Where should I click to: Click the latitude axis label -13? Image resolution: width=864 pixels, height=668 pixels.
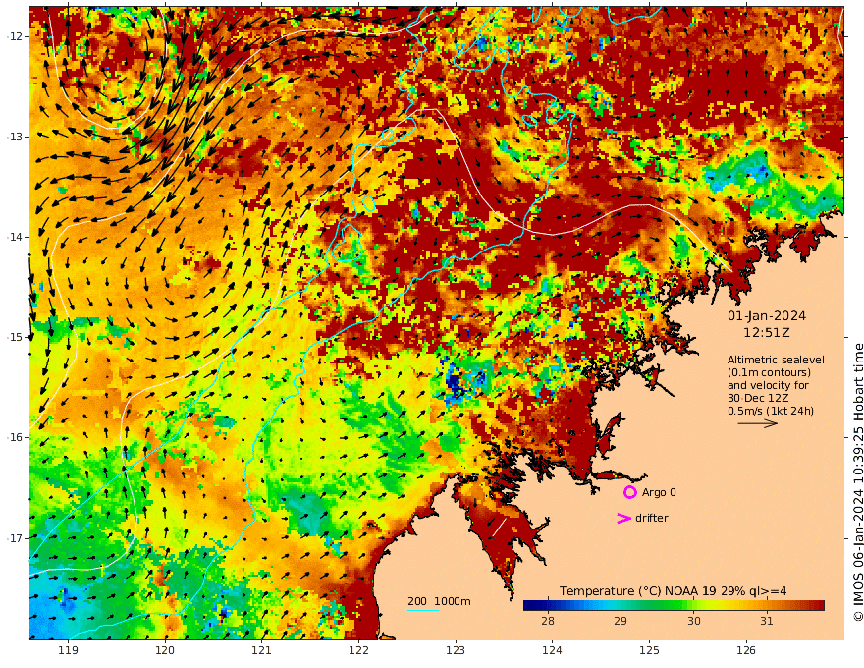coord(15,137)
